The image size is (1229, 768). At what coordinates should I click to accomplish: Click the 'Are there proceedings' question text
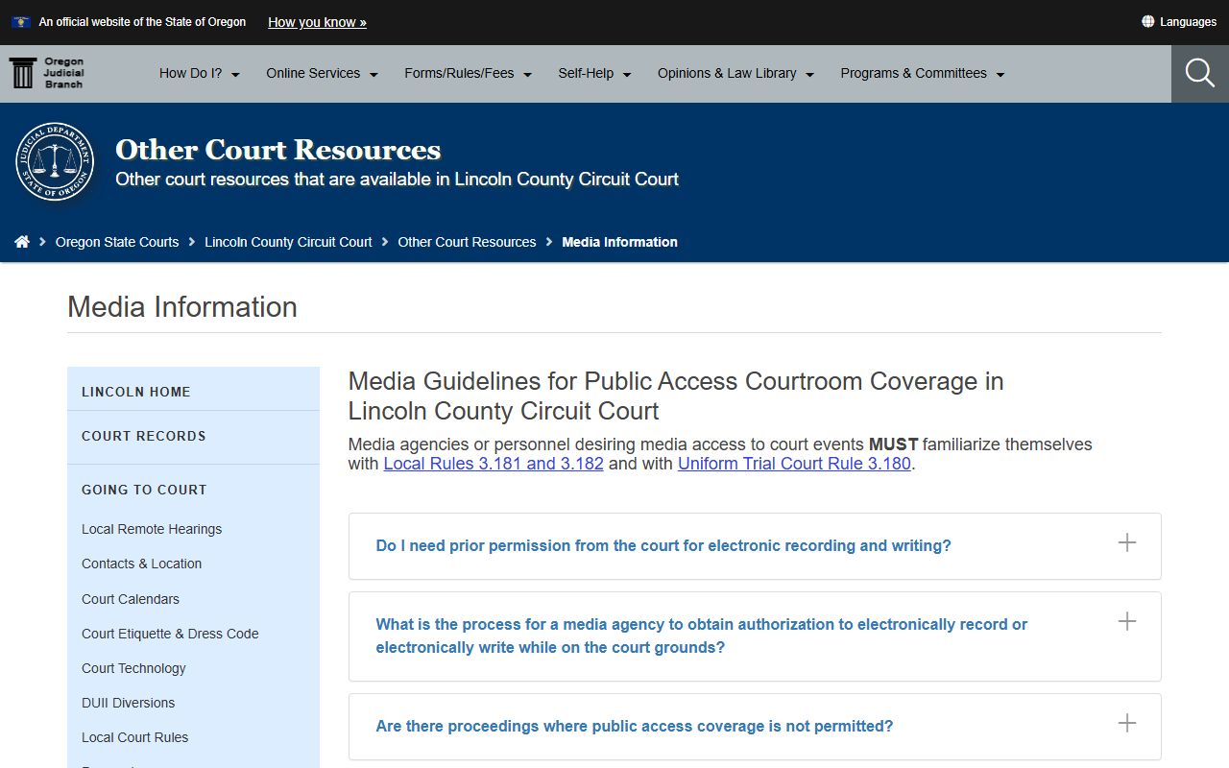click(x=635, y=726)
